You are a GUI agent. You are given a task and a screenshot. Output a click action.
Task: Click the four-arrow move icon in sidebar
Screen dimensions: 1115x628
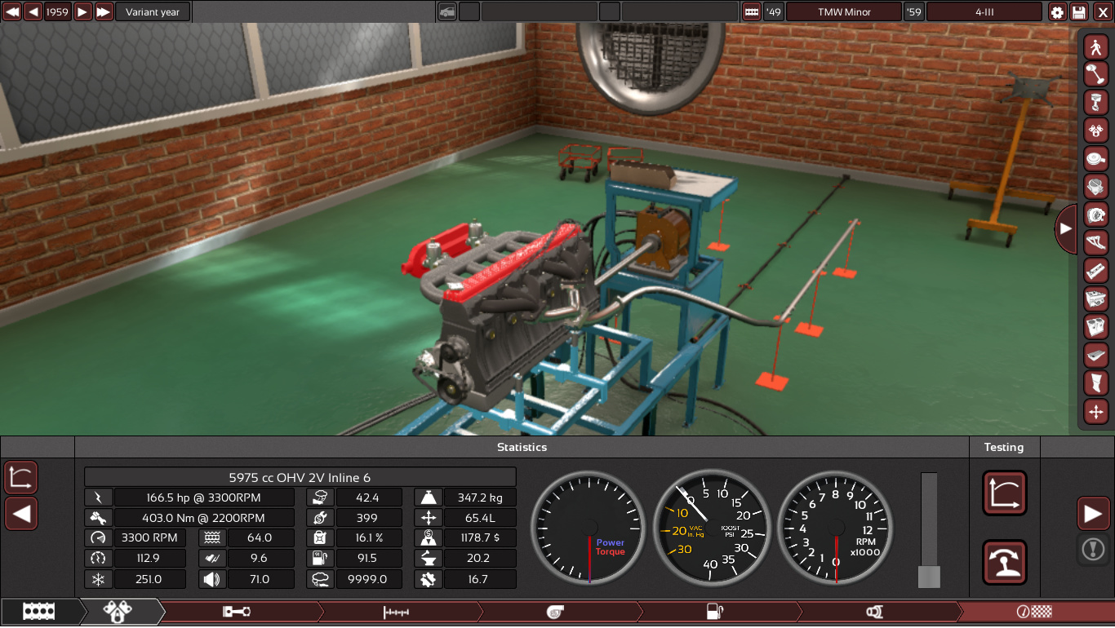(x=1095, y=411)
